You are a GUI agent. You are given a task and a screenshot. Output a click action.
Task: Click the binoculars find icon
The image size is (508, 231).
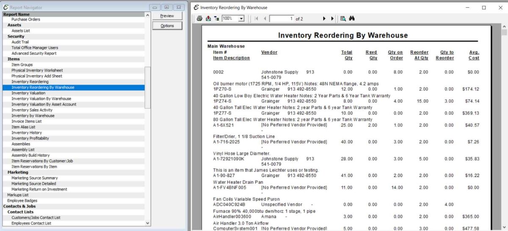tap(352, 19)
